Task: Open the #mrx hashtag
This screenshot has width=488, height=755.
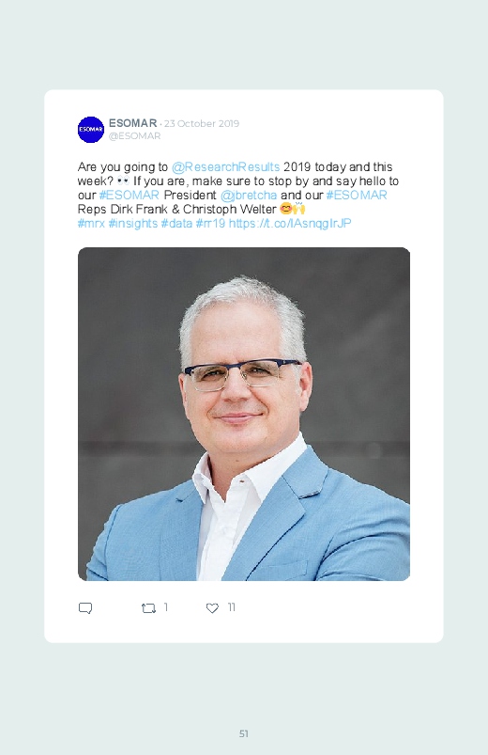Action: click(x=91, y=224)
